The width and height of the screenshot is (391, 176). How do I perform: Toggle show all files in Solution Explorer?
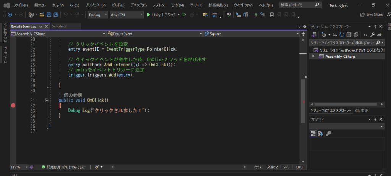point(356,35)
